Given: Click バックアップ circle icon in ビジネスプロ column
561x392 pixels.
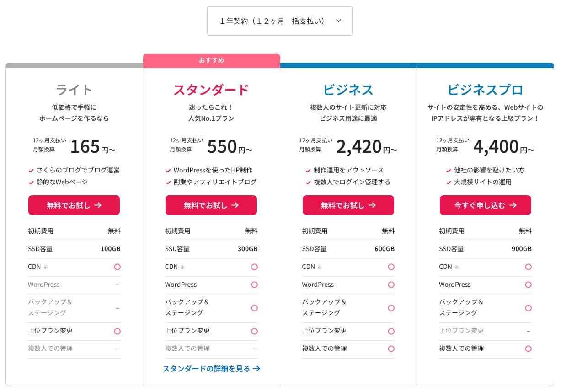Looking at the screenshot, I should pyautogui.click(x=529, y=308).
